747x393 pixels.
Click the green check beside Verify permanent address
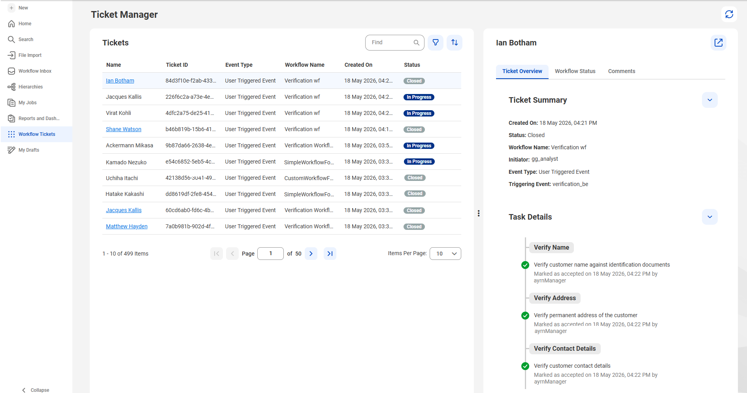pyautogui.click(x=525, y=316)
